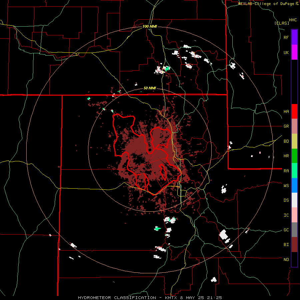Click the IC legend label
300x300 pixels.
tap(286, 215)
